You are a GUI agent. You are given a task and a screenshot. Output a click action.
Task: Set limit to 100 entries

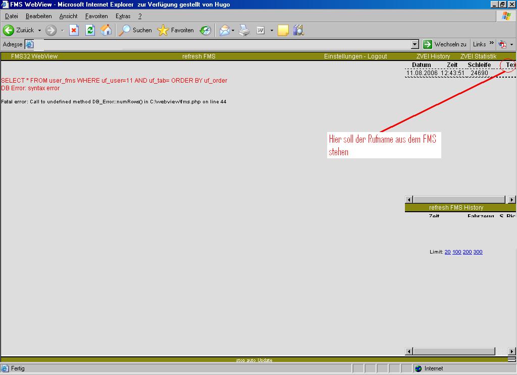point(456,252)
